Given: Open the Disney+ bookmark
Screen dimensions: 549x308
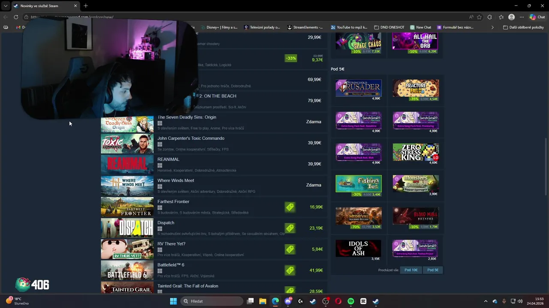Looking at the screenshot, I should 219,27.
